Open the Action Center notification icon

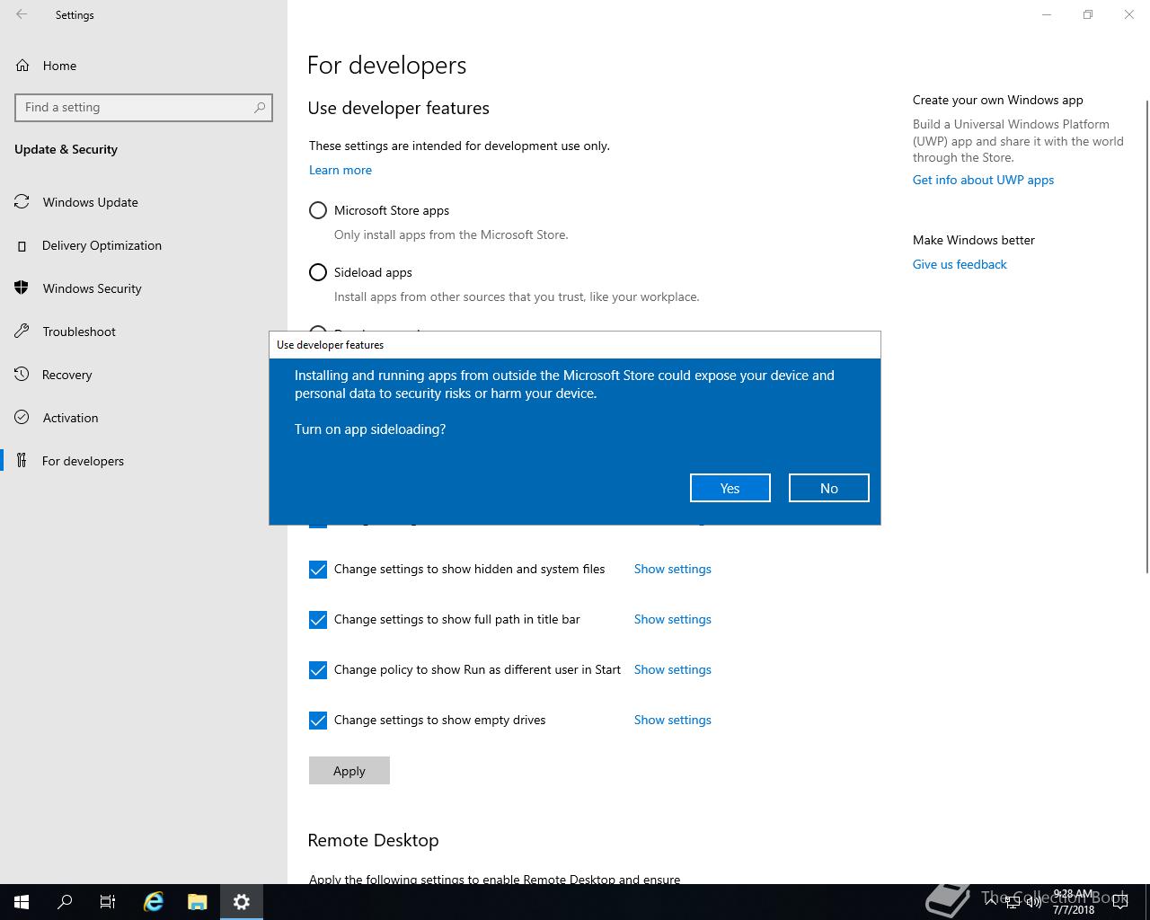pos(1119,902)
